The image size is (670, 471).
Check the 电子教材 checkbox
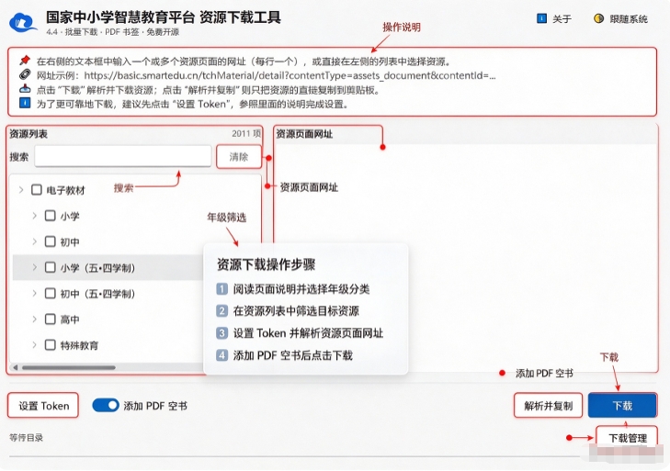(37, 190)
